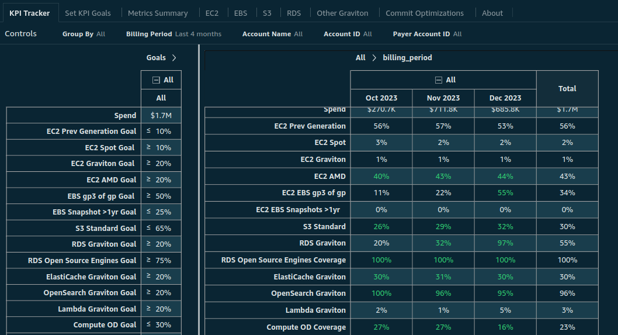Change the Billing Period filter
The width and height of the screenshot is (618, 335).
pos(173,34)
